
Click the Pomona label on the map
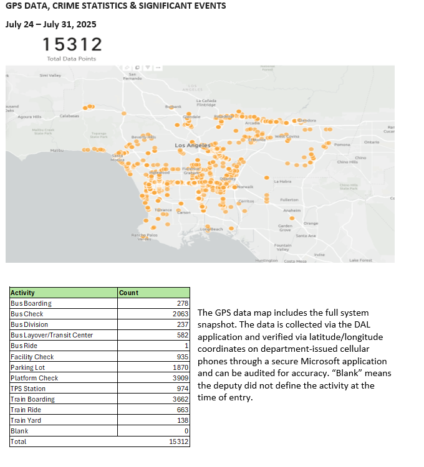(342, 144)
